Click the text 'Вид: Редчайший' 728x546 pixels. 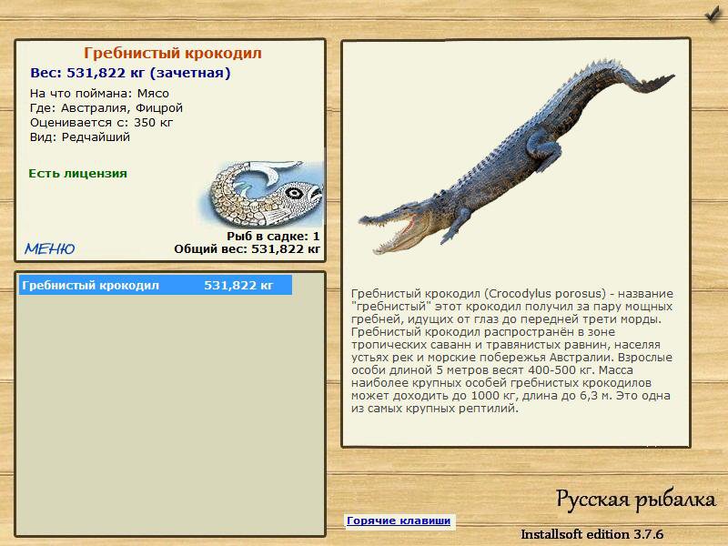point(80,137)
